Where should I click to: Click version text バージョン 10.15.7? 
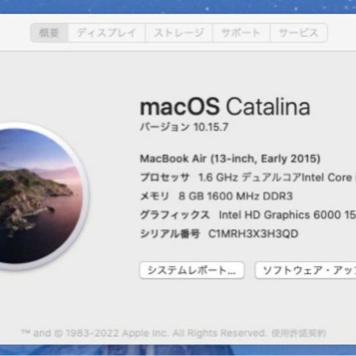[184, 127]
